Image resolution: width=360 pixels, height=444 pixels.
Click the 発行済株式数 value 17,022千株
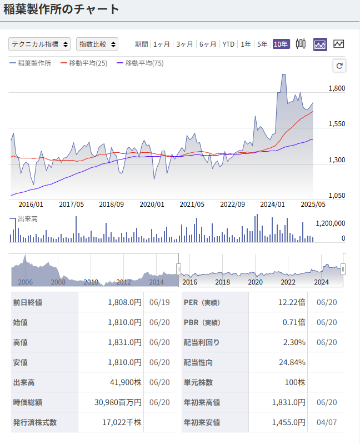[122, 422]
